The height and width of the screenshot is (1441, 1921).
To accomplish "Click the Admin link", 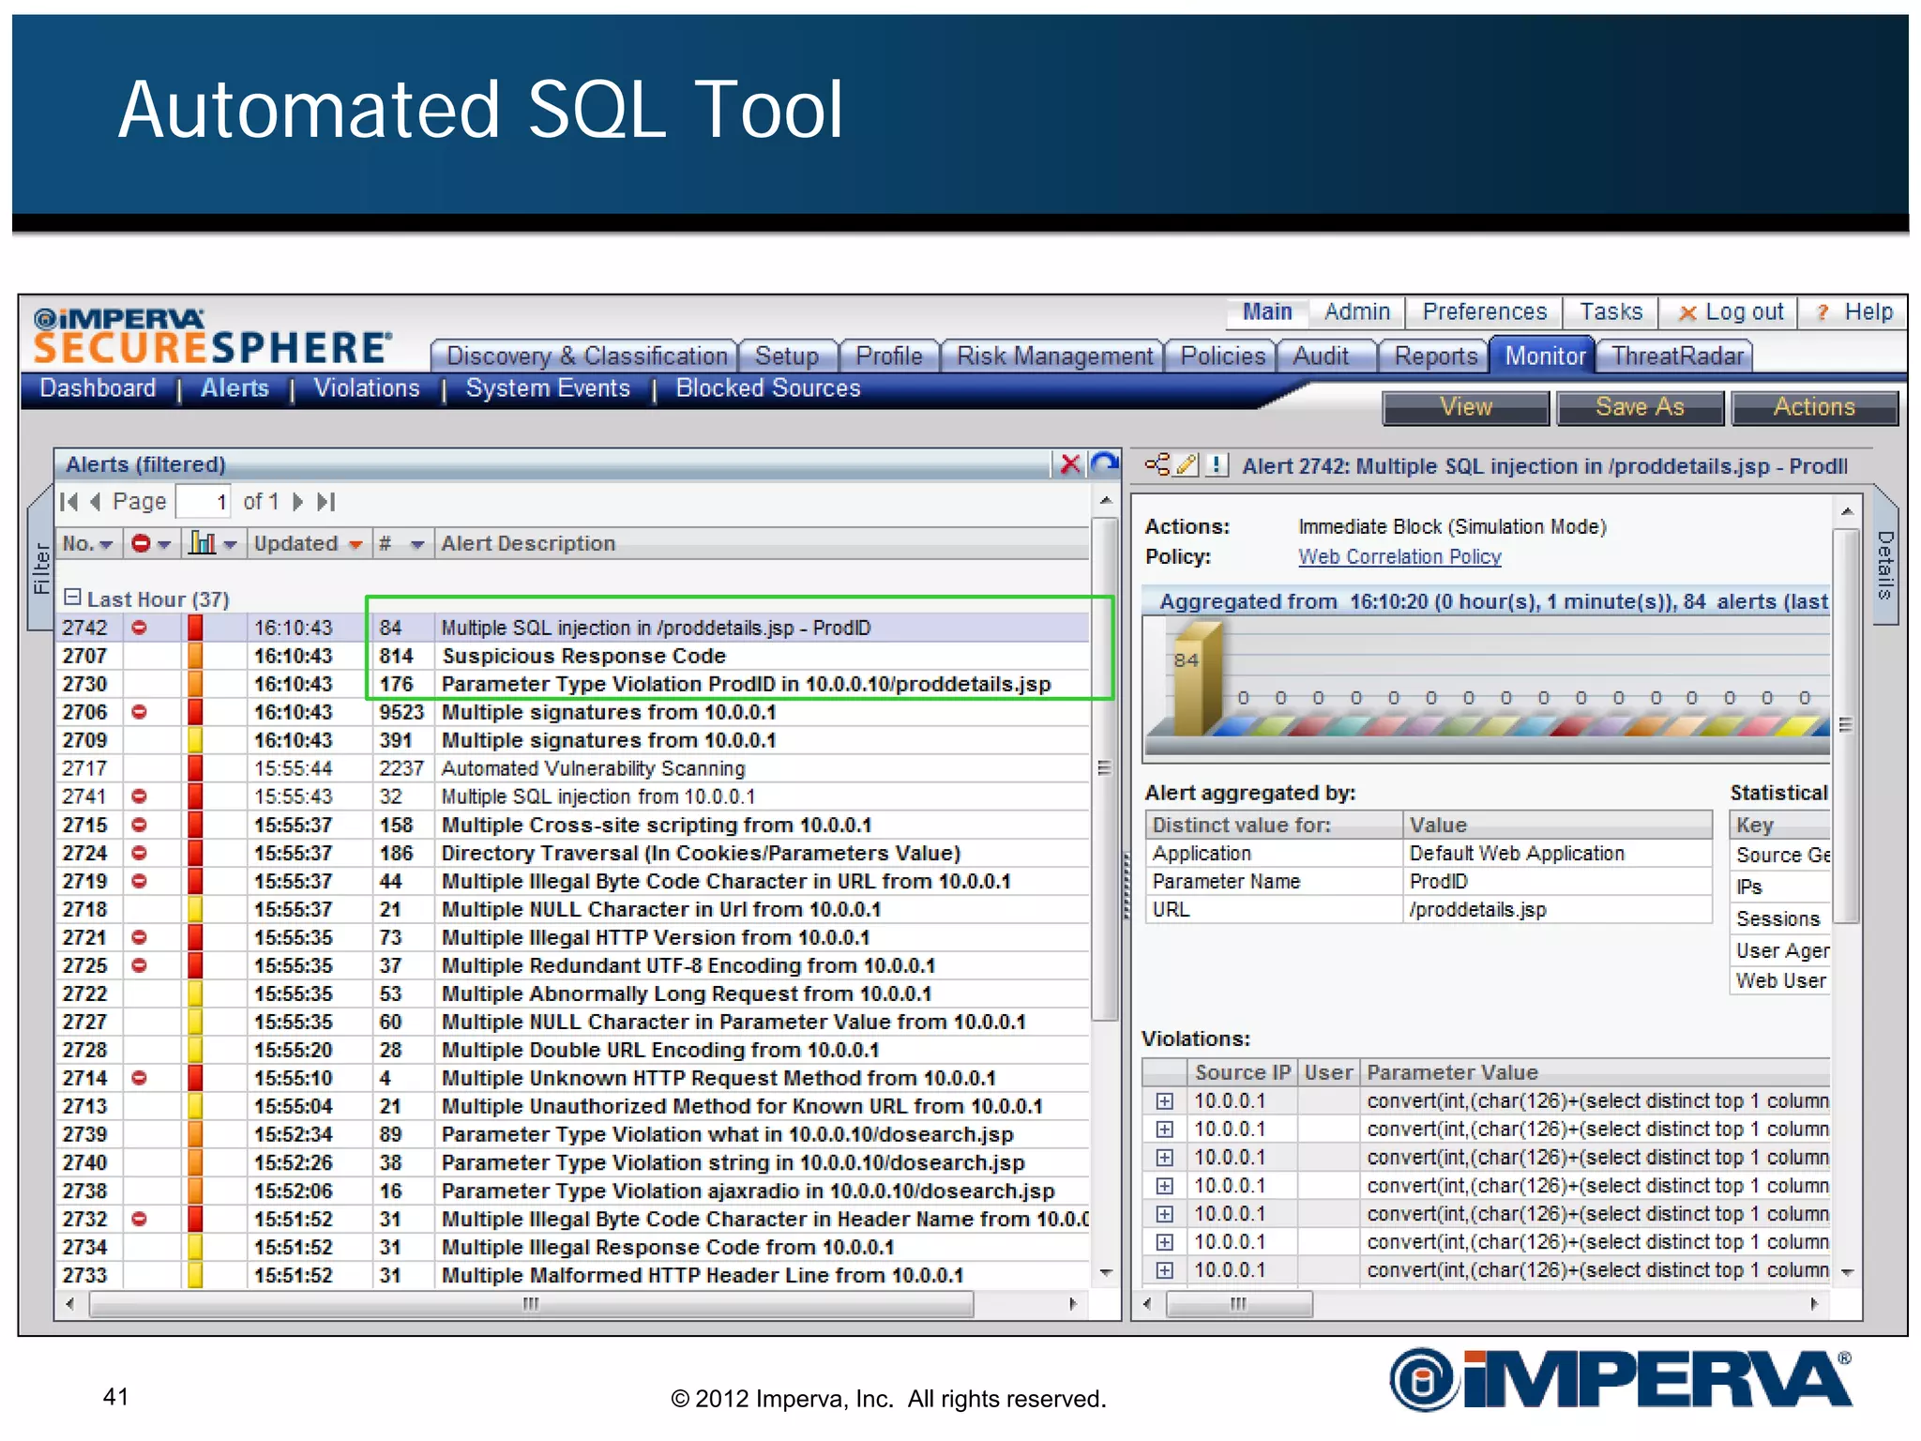I will (1356, 312).
